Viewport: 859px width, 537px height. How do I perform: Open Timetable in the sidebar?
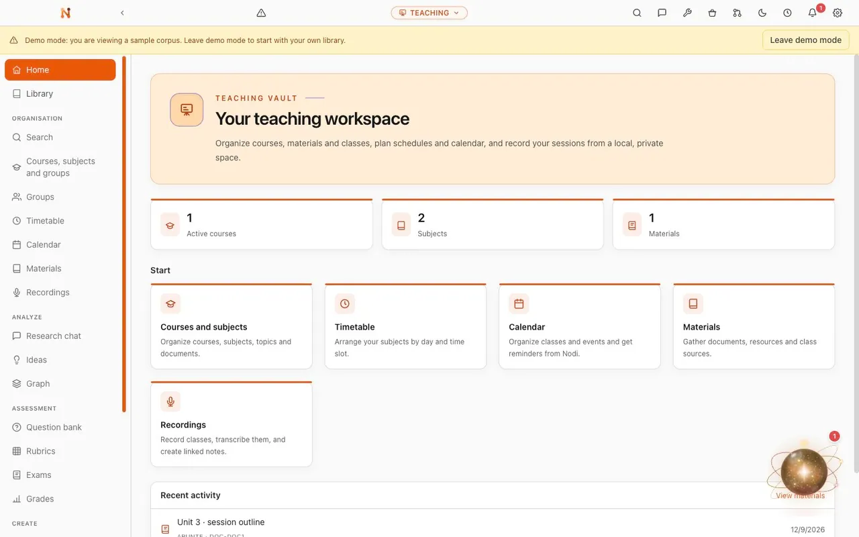(60, 221)
